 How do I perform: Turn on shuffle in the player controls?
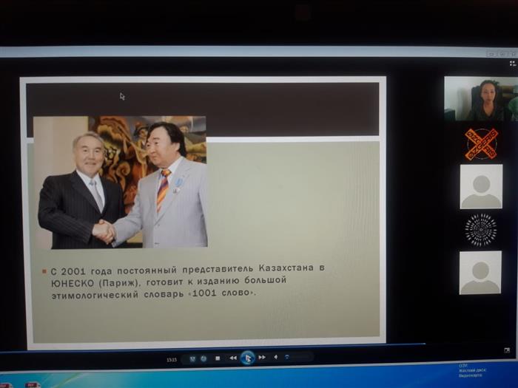click(x=192, y=358)
